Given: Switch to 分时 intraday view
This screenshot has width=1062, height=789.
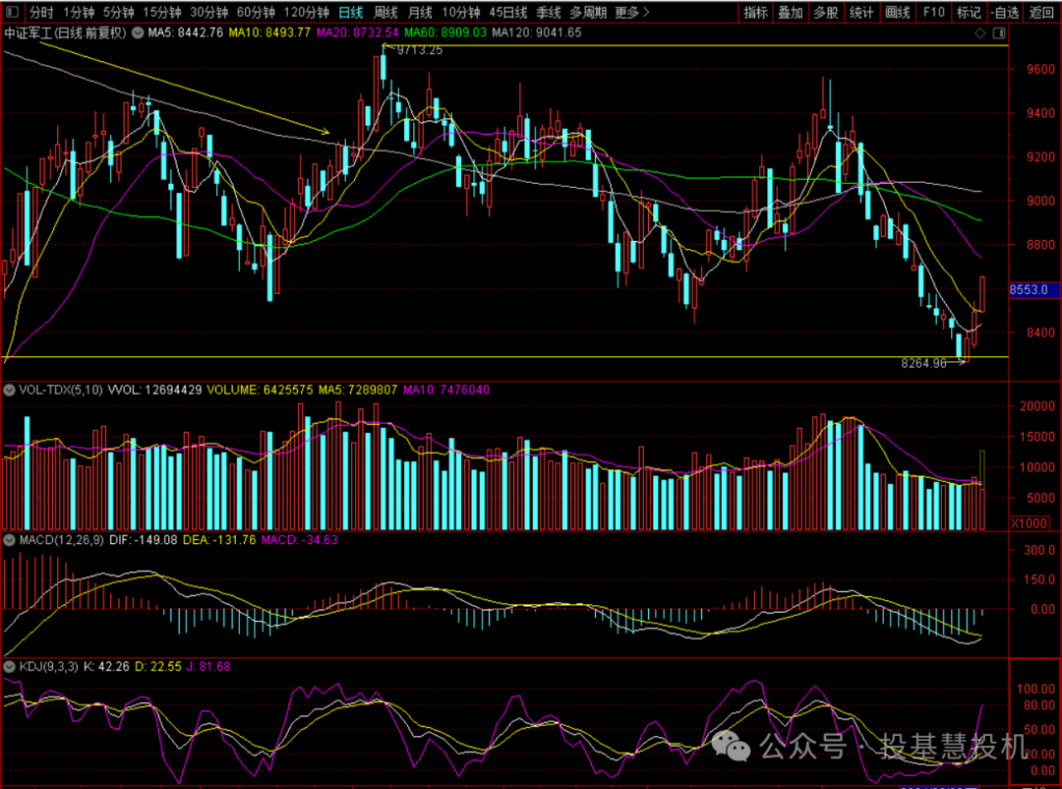Looking at the screenshot, I should point(41,12).
